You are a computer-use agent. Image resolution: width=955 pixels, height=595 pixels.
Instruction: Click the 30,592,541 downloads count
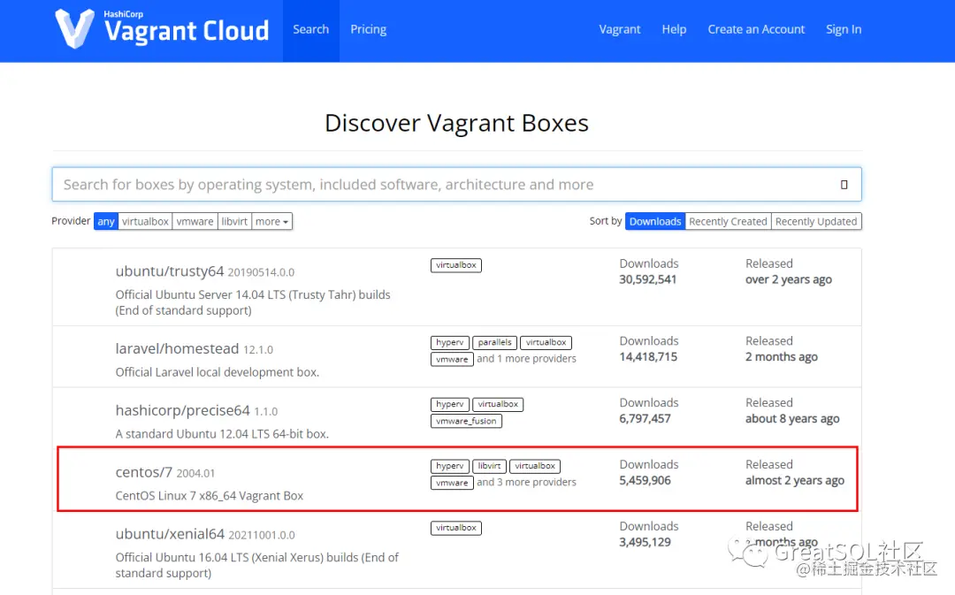click(x=648, y=279)
